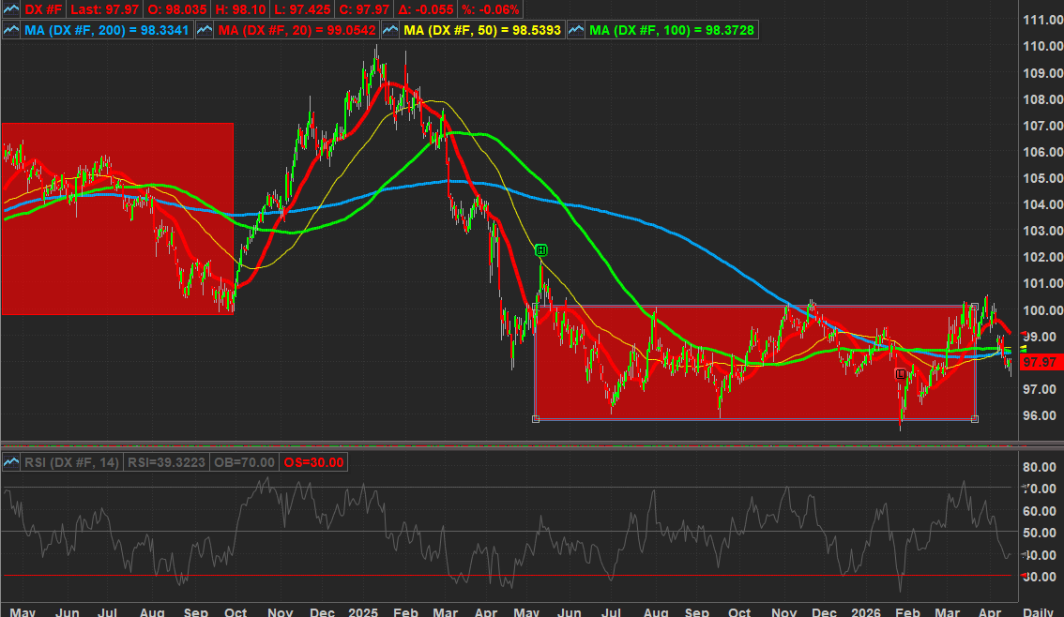Click the bottom-left handle of selected rectangle

[x=536, y=418]
